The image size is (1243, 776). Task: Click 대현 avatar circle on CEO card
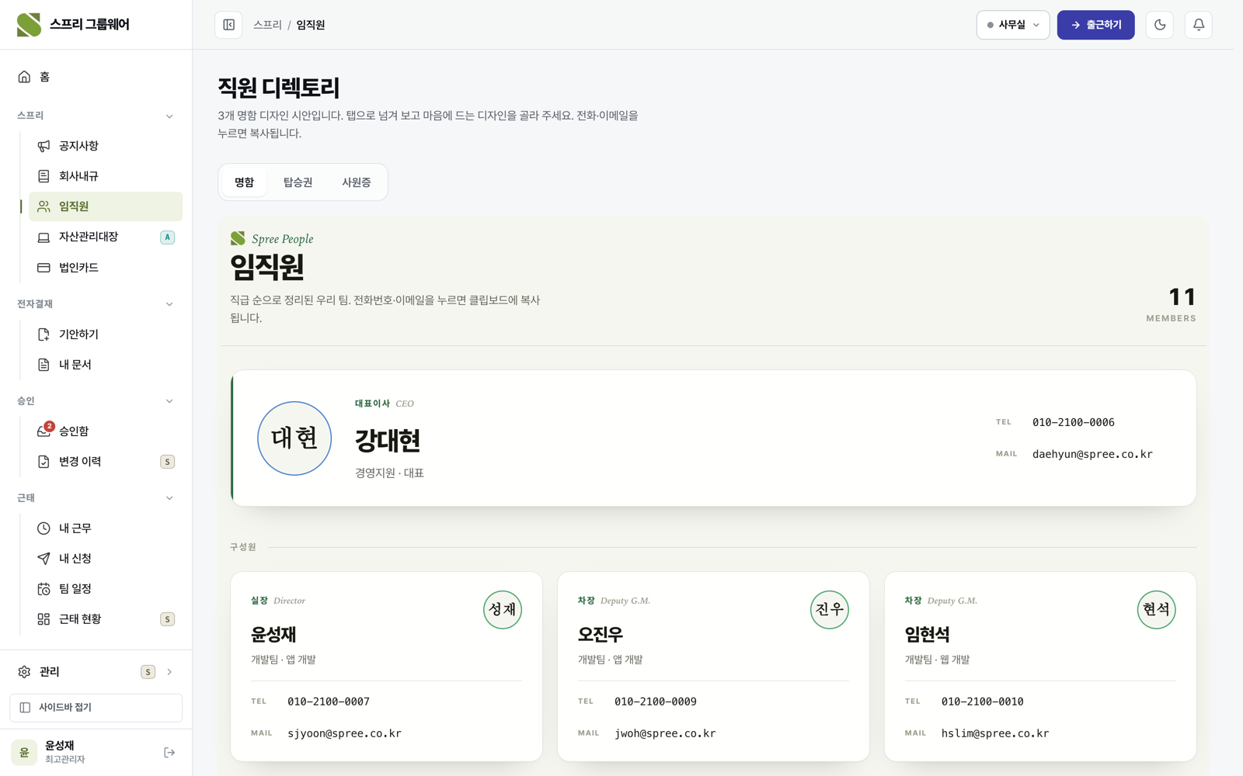click(x=294, y=438)
